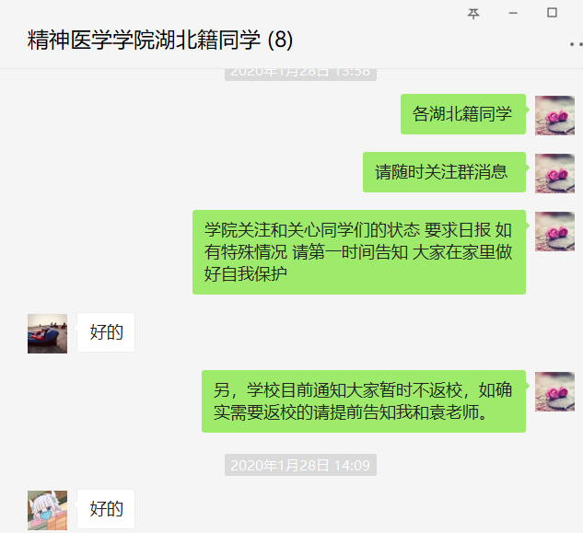Click the message about 暂时不返校
The width and height of the screenshot is (583, 533).
point(364,401)
